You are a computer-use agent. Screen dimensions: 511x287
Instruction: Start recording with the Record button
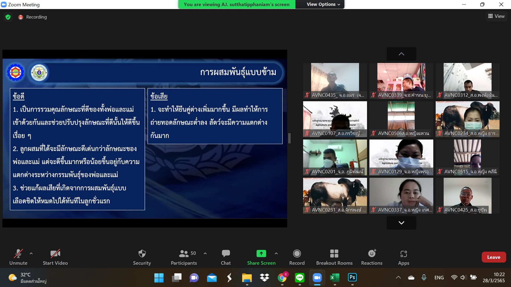(x=297, y=257)
